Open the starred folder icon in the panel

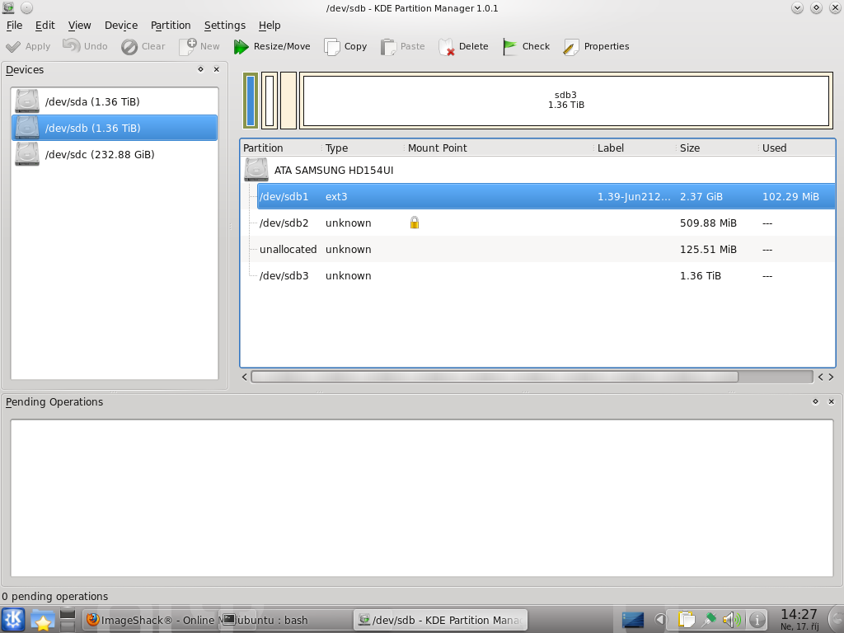42,620
